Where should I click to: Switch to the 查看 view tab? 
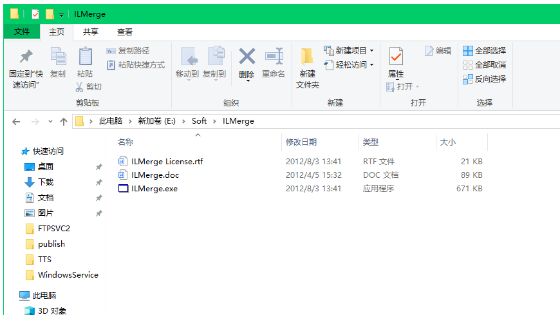(x=125, y=32)
